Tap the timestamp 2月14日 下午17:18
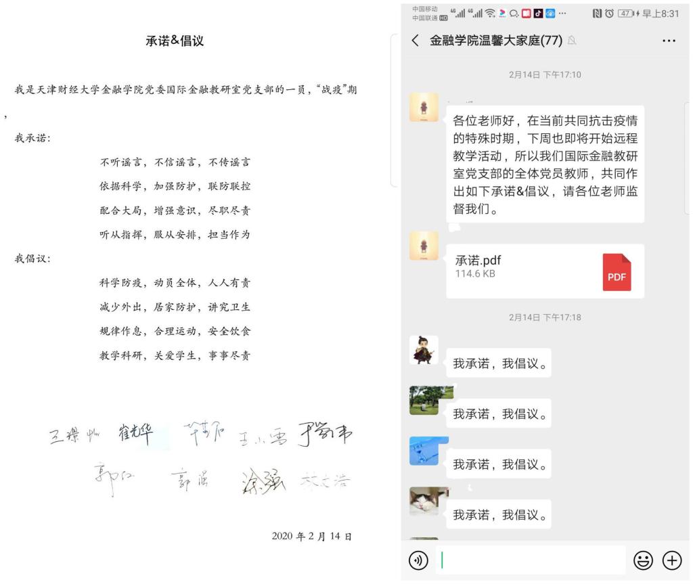 click(545, 317)
